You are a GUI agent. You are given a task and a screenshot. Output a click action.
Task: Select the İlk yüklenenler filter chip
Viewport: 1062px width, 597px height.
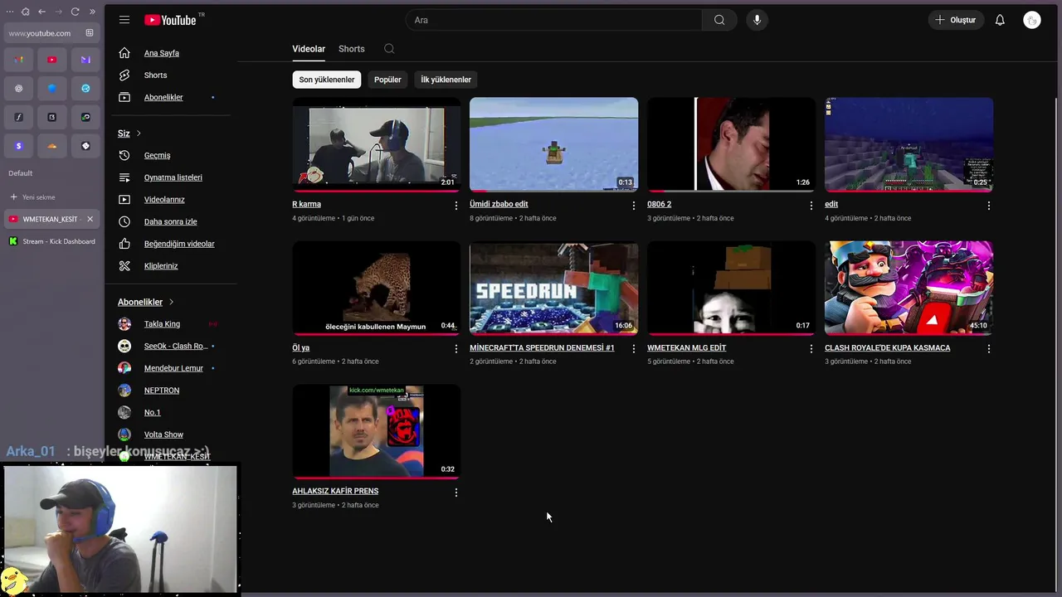pos(446,80)
